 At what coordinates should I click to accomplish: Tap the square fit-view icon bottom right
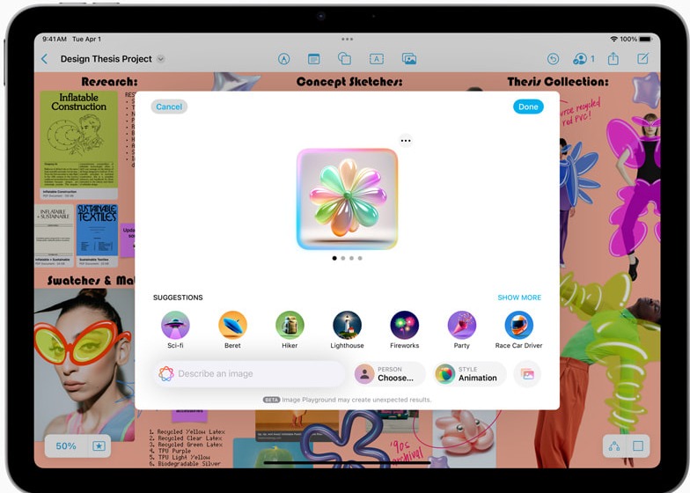coord(638,445)
